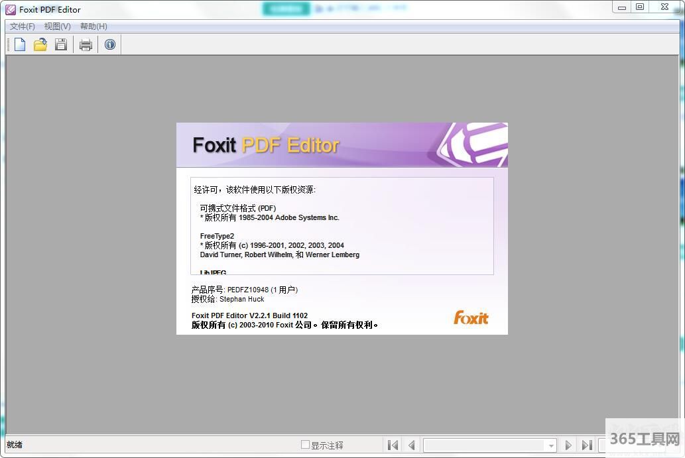This screenshot has width=685, height=458.
Task: Create a new PDF document
Action: (x=20, y=44)
